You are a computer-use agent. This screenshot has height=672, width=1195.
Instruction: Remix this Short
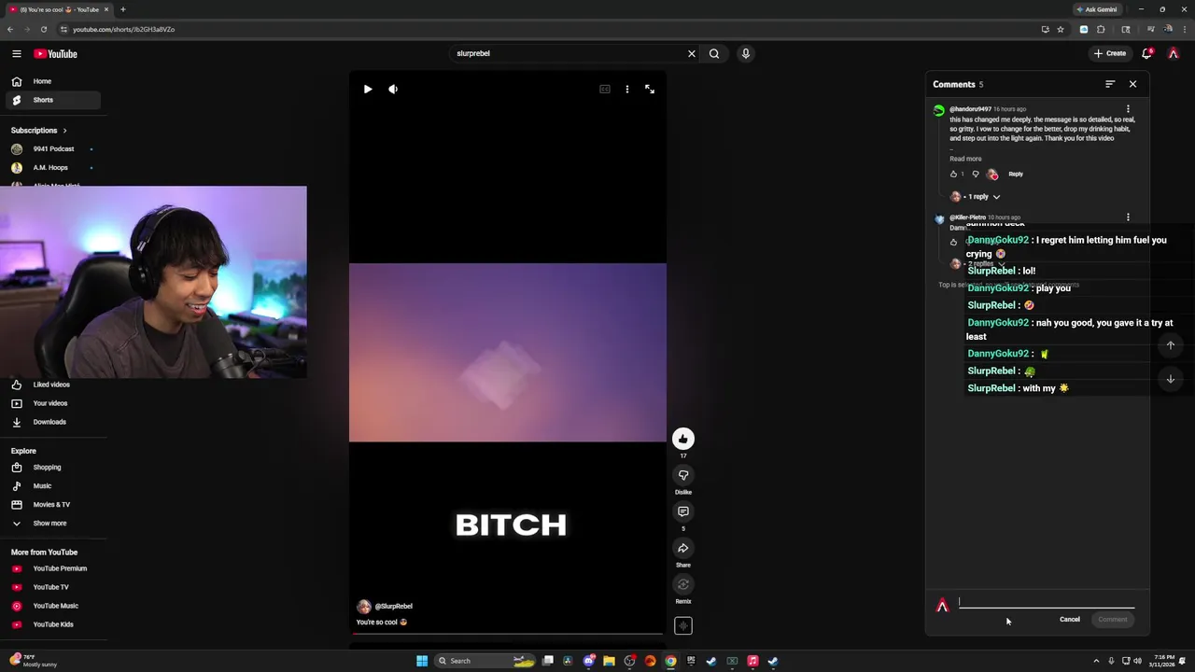click(x=683, y=584)
